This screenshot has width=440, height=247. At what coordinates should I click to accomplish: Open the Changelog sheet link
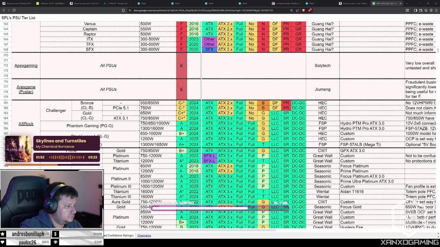144,236
